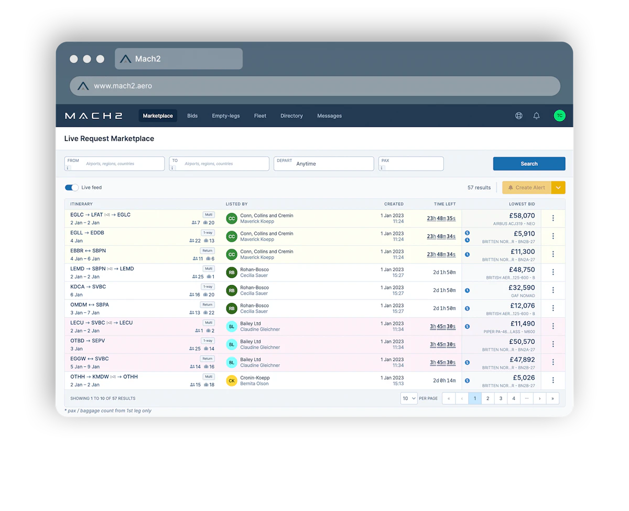The height and width of the screenshot is (511, 629).
Task: Focus the From airports input field
Action: [x=114, y=164]
